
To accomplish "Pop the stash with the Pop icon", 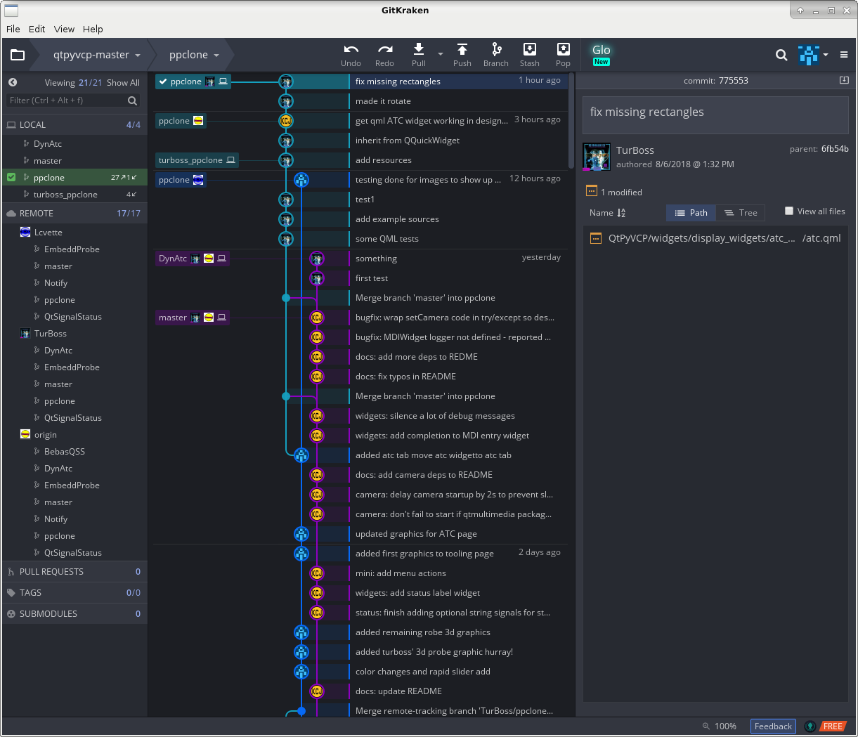I will pyautogui.click(x=564, y=48).
